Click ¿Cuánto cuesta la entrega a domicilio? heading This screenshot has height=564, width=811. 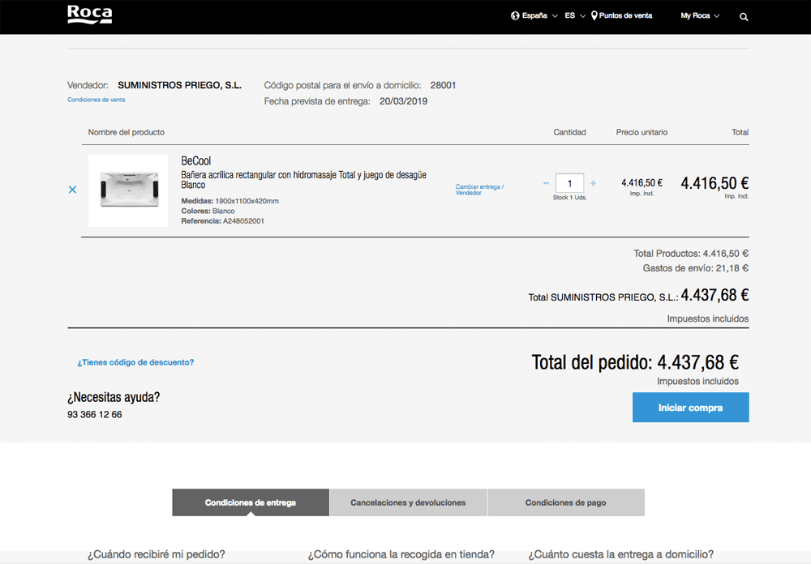[621, 555]
